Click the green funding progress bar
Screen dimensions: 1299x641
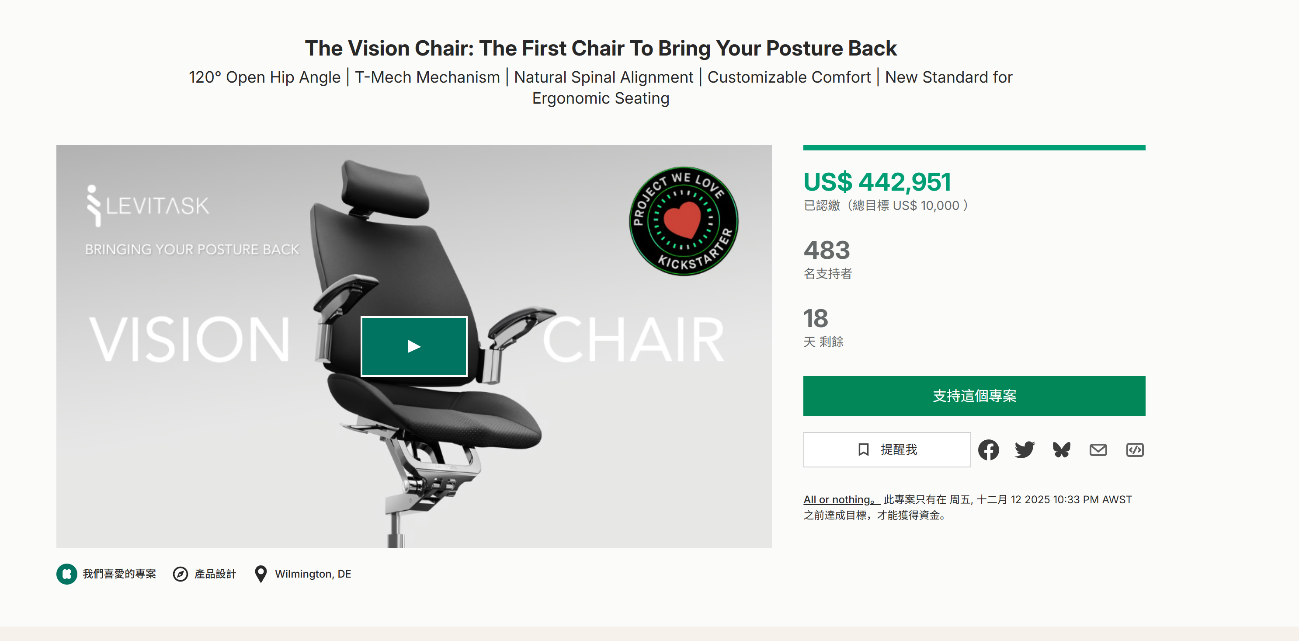point(974,148)
